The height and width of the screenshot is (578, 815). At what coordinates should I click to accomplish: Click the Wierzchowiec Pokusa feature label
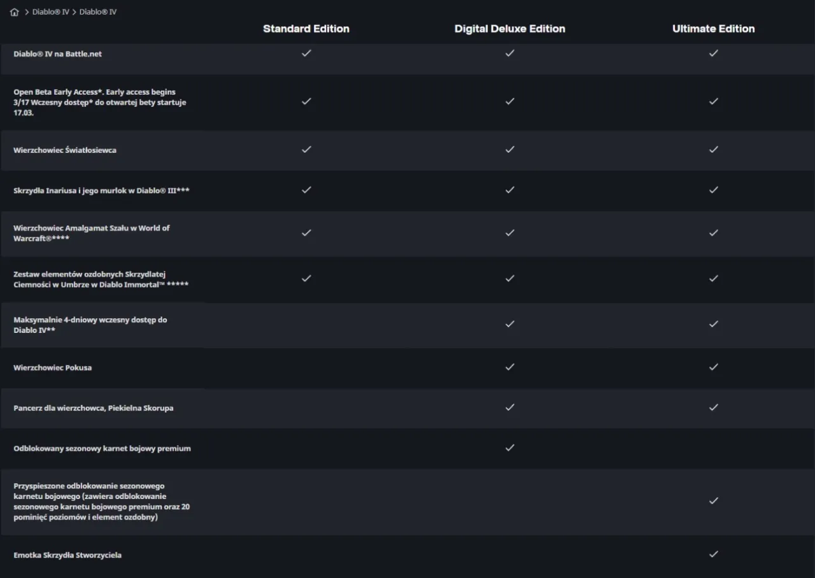tap(52, 368)
